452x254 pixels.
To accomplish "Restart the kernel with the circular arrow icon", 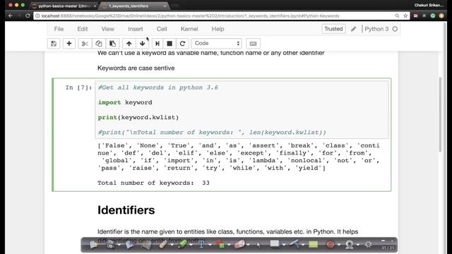I will point(182,44).
